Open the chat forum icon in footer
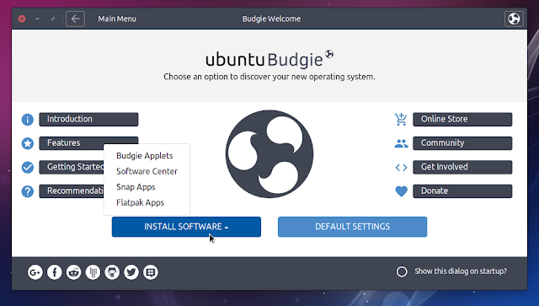This screenshot has height=306, width=539. pos(151,272)
